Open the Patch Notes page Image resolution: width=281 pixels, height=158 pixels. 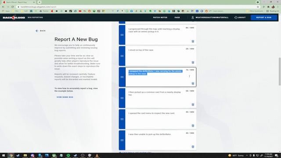point(160,18)
